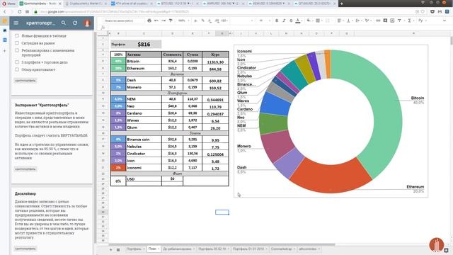Toggle strikethrough formatting

(291, 21)
